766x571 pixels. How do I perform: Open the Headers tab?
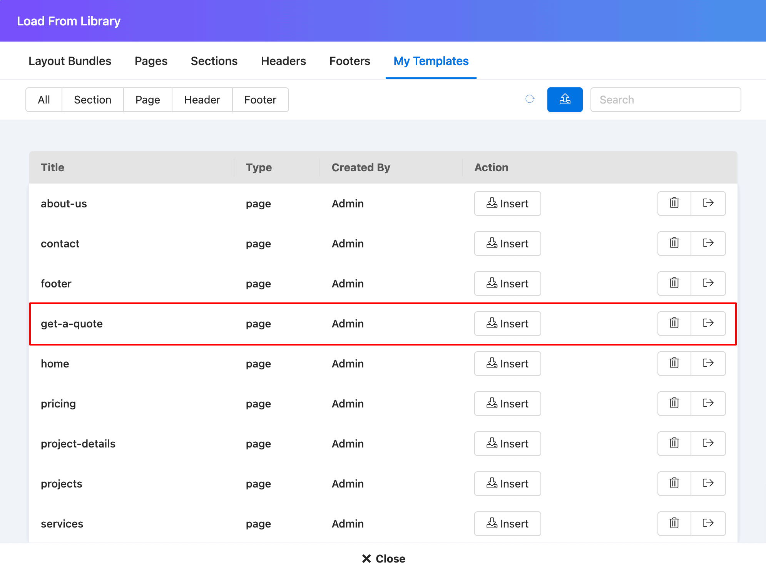click(x=283, y=61)
